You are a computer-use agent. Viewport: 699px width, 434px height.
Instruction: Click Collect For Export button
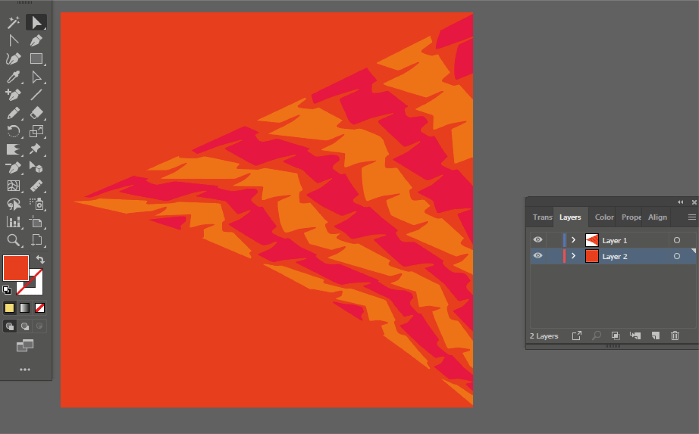click(577, 336)
